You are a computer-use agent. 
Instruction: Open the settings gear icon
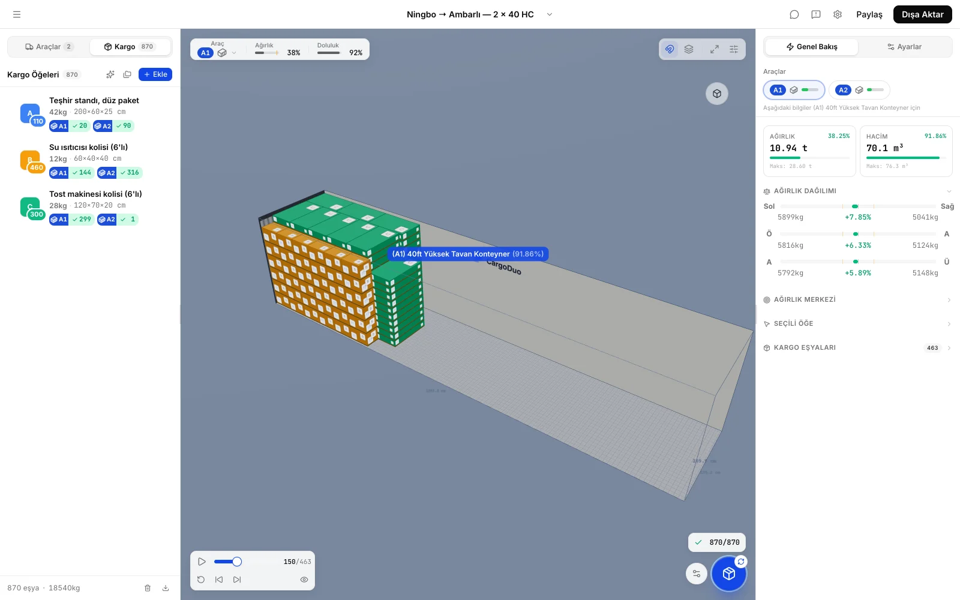pyautogui.click(x=838, y=14)
